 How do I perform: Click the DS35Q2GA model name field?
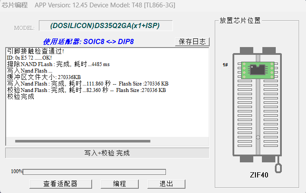pos(105,26)
